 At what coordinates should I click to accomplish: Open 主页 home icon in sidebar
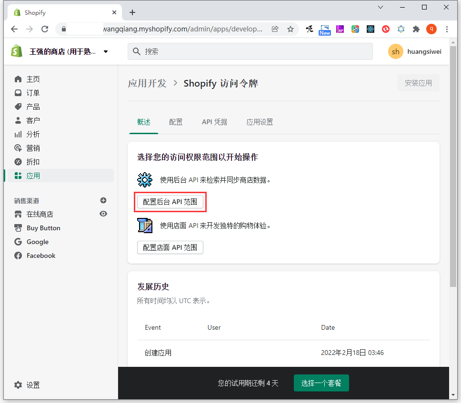click(x=18, y=79)
